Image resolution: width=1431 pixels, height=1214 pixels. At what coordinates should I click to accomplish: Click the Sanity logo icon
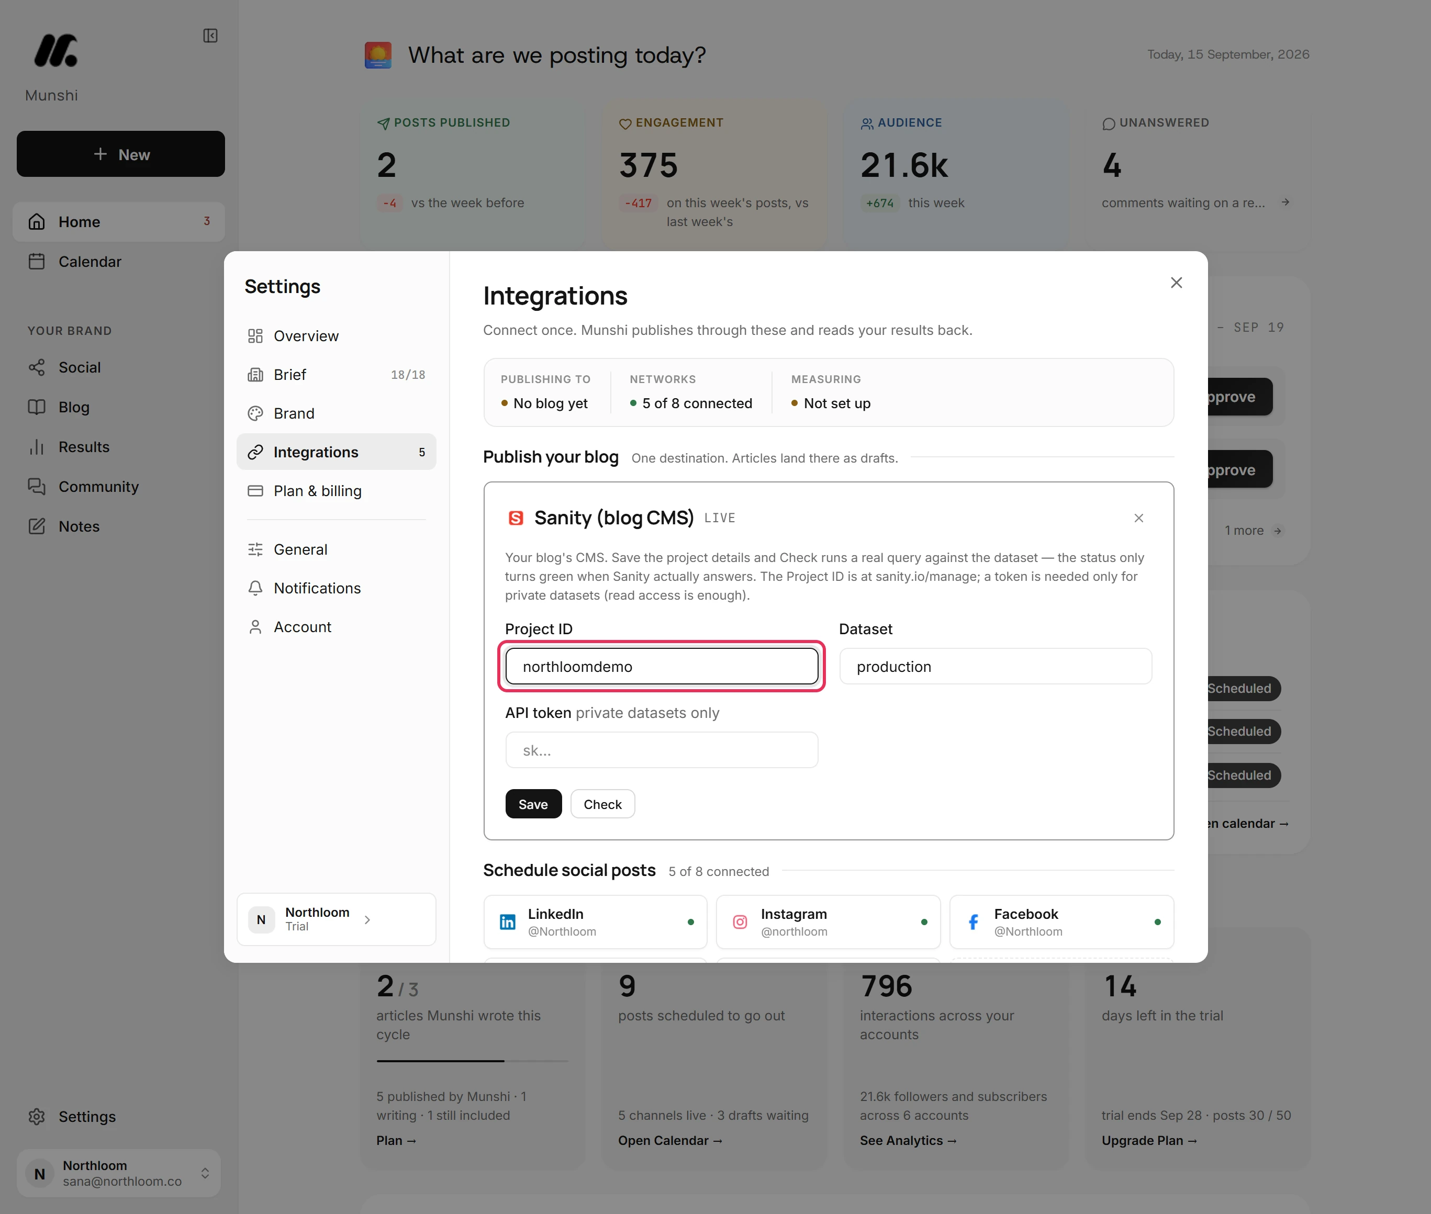pos(516,518)
